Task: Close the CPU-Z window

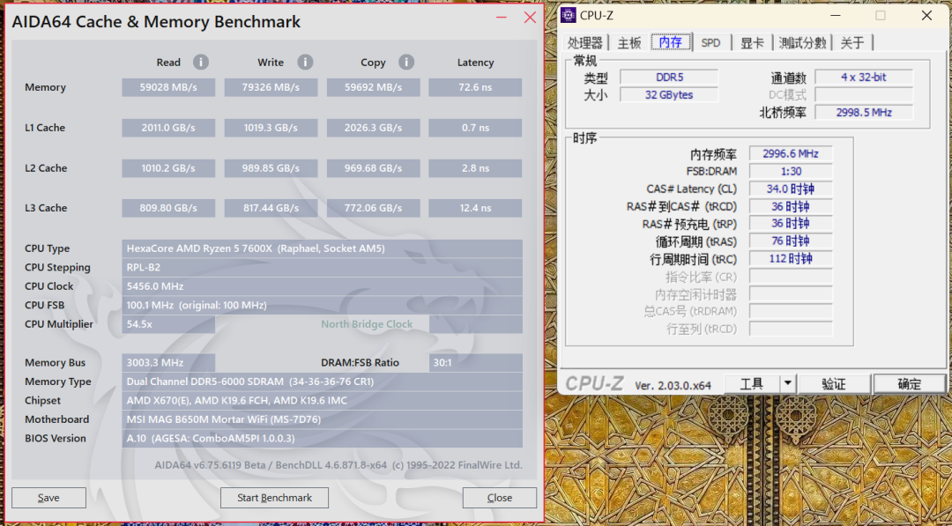Action: tap(926, 15)
